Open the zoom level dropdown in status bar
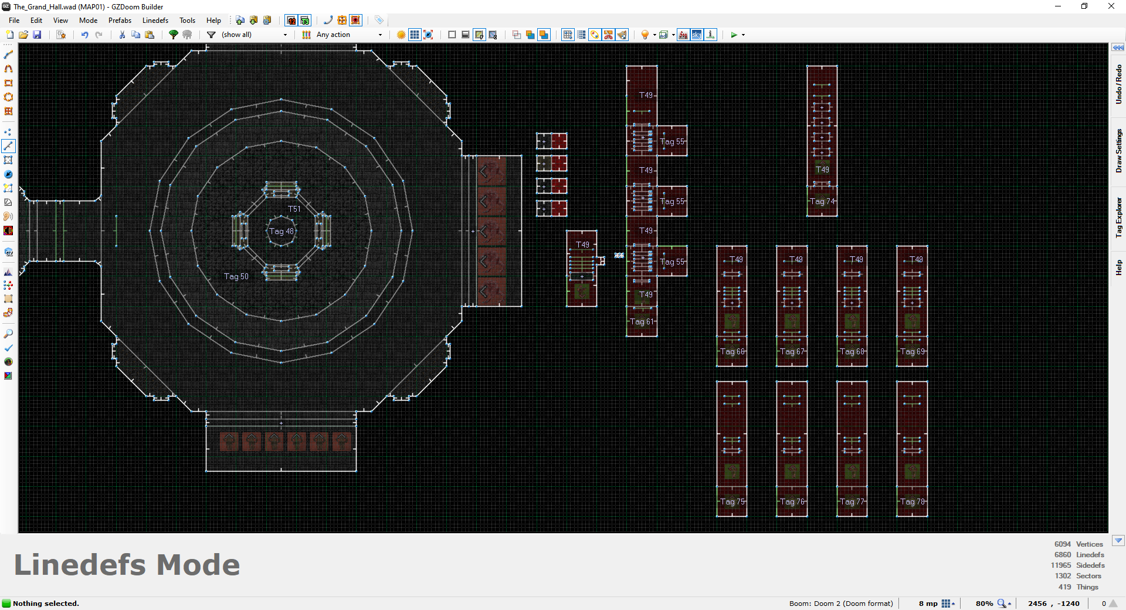 1005,604
